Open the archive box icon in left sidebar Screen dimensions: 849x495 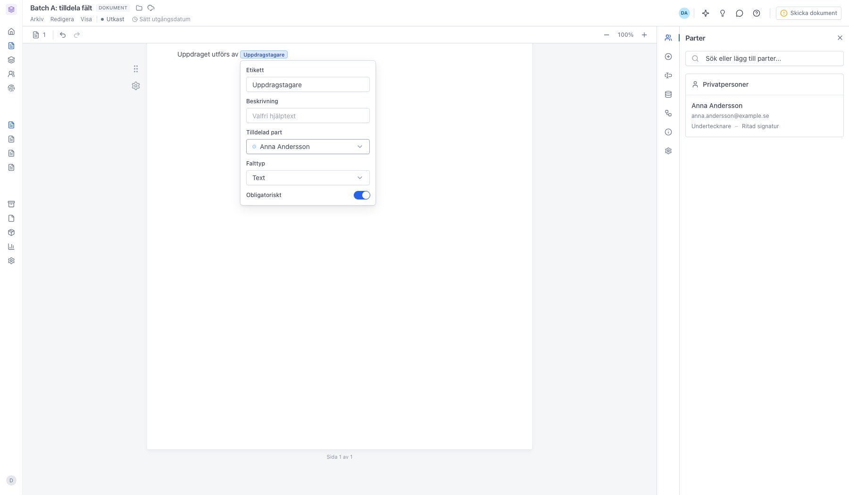click(11, 204)
